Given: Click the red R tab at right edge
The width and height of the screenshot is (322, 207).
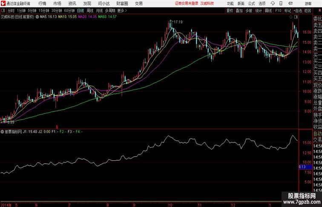Looking at the screenshot, I should [319, 11].
